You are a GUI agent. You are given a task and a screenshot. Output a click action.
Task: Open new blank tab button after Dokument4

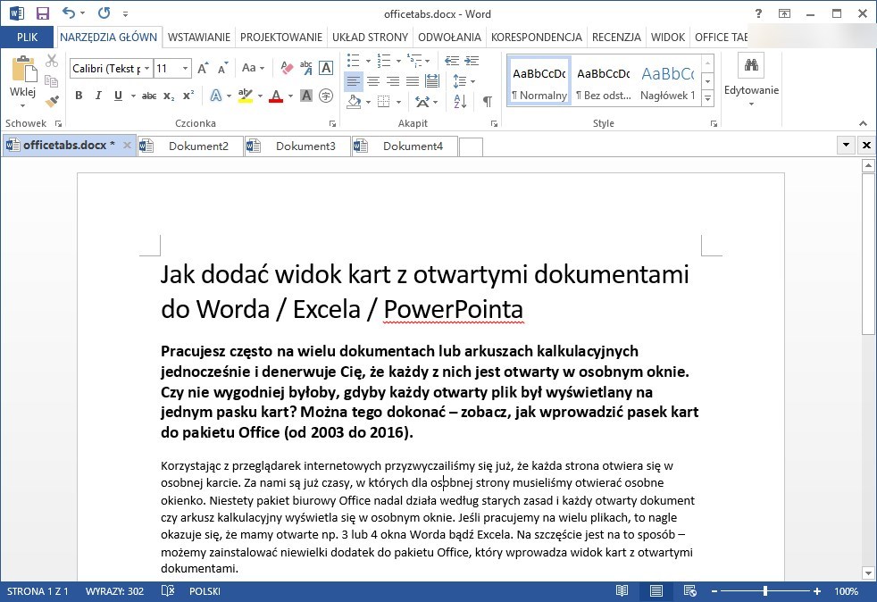point(471,146)
